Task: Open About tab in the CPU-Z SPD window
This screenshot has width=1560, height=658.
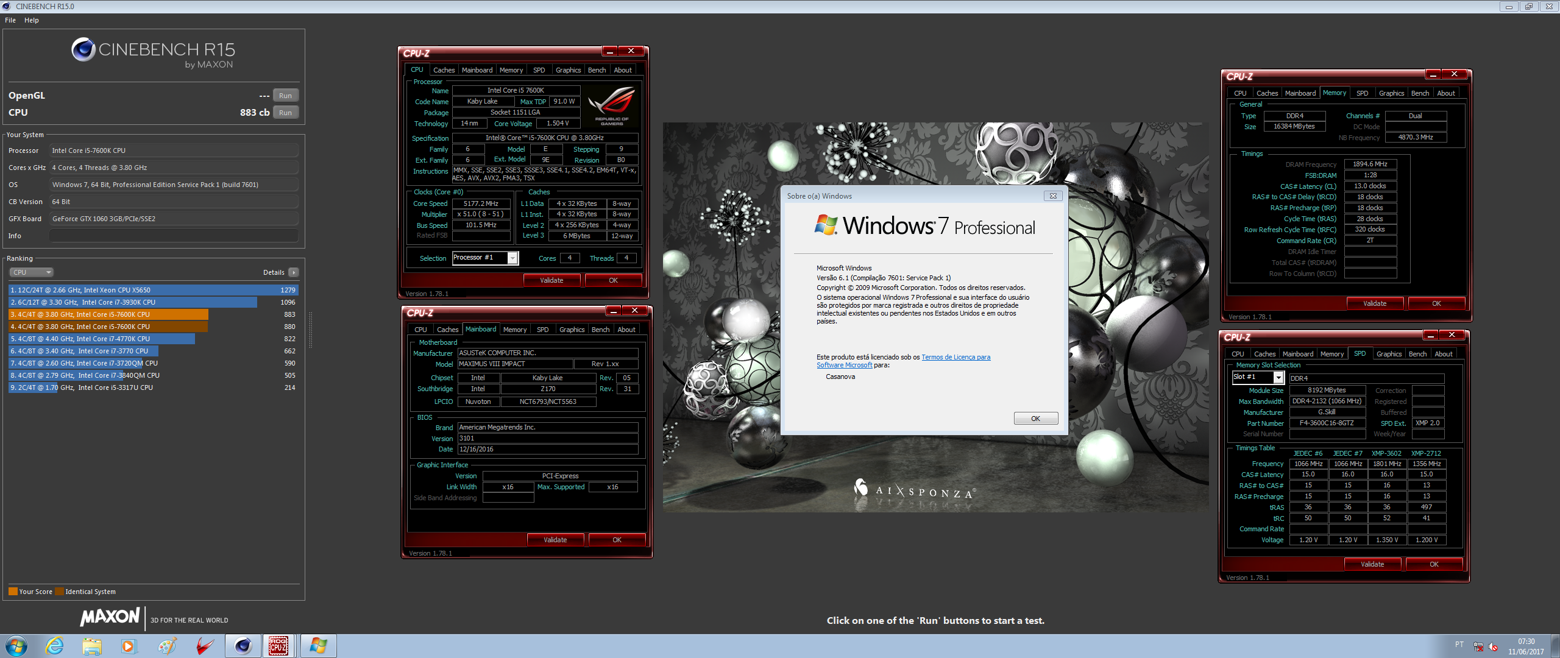Action: (x=1443, y=354)
